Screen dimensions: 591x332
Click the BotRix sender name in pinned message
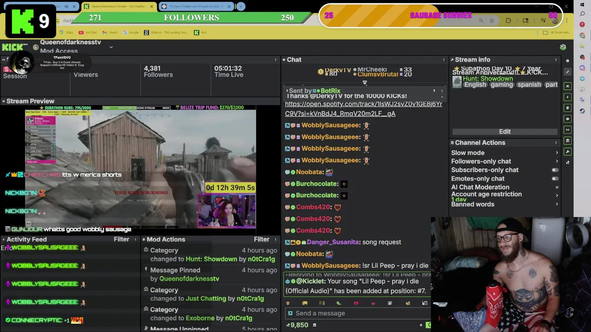[x=330, y=91]
